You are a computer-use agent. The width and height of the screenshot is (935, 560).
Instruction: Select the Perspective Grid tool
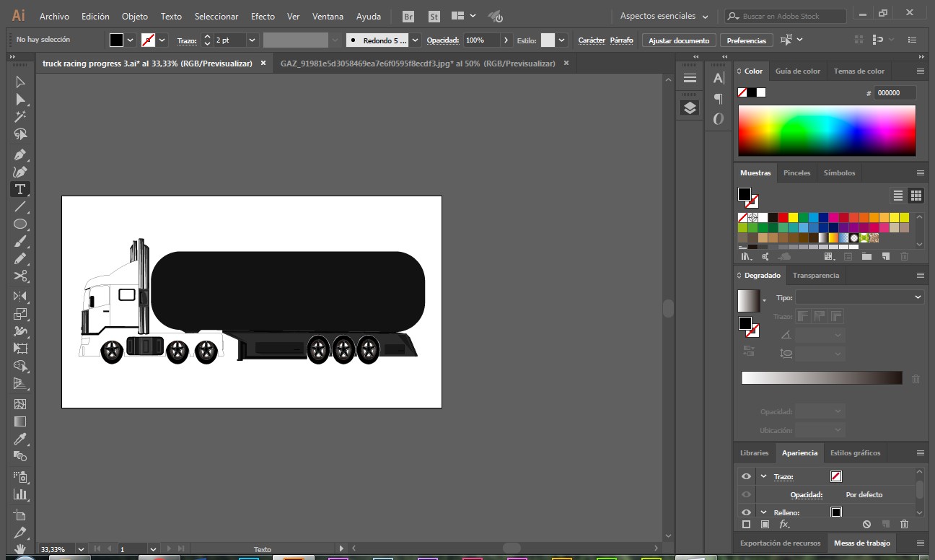point(20,383)
